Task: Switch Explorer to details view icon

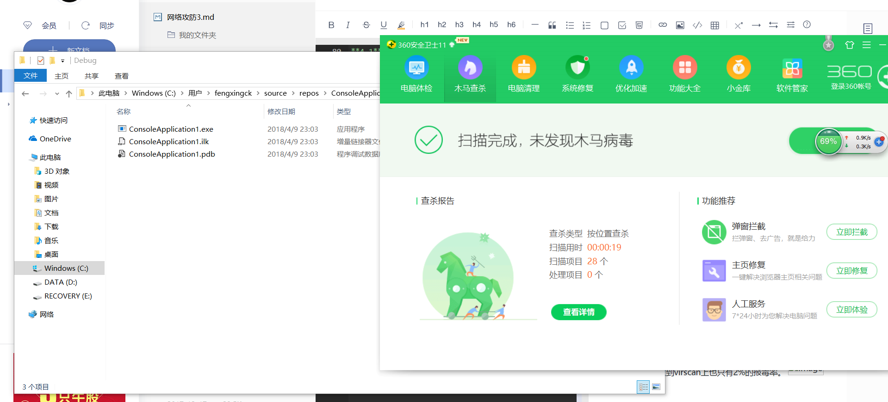Action: [x=643, y=387]
